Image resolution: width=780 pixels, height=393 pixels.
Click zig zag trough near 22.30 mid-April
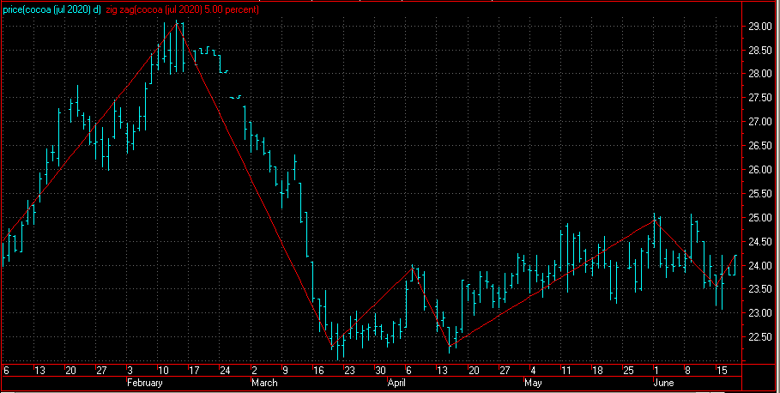[449, 346]
